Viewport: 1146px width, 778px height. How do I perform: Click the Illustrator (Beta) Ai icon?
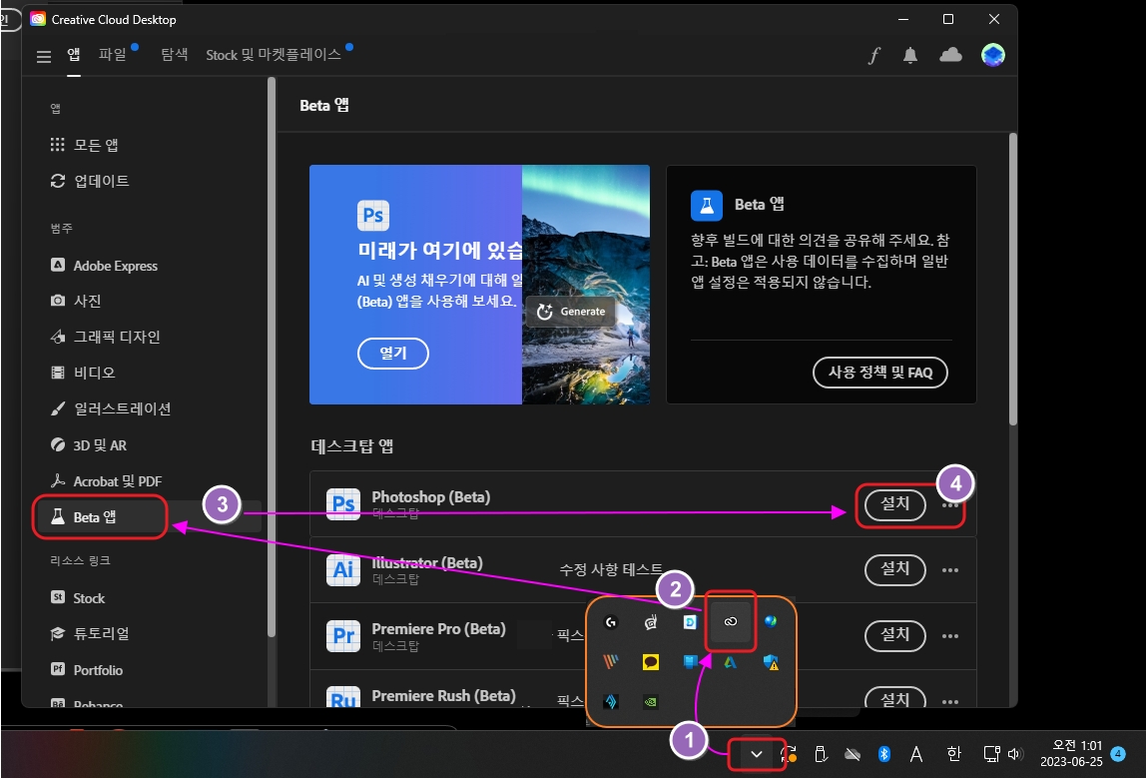[x=343, y=569]
